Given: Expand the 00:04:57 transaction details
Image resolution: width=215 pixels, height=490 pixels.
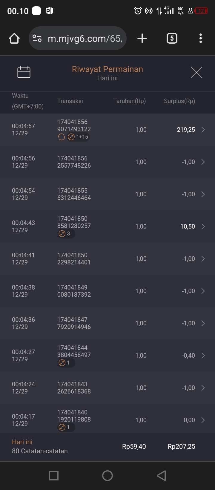Looking at the screenshot, I should click(x=203, y=130).
